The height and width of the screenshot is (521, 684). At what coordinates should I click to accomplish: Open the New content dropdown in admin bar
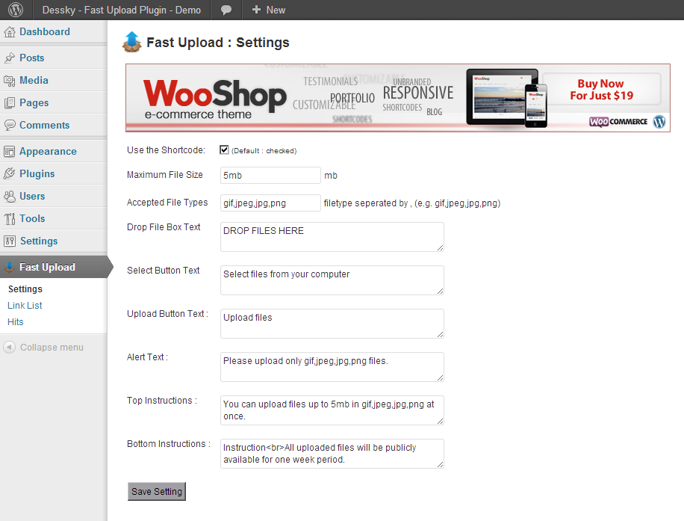coord(269,10)
